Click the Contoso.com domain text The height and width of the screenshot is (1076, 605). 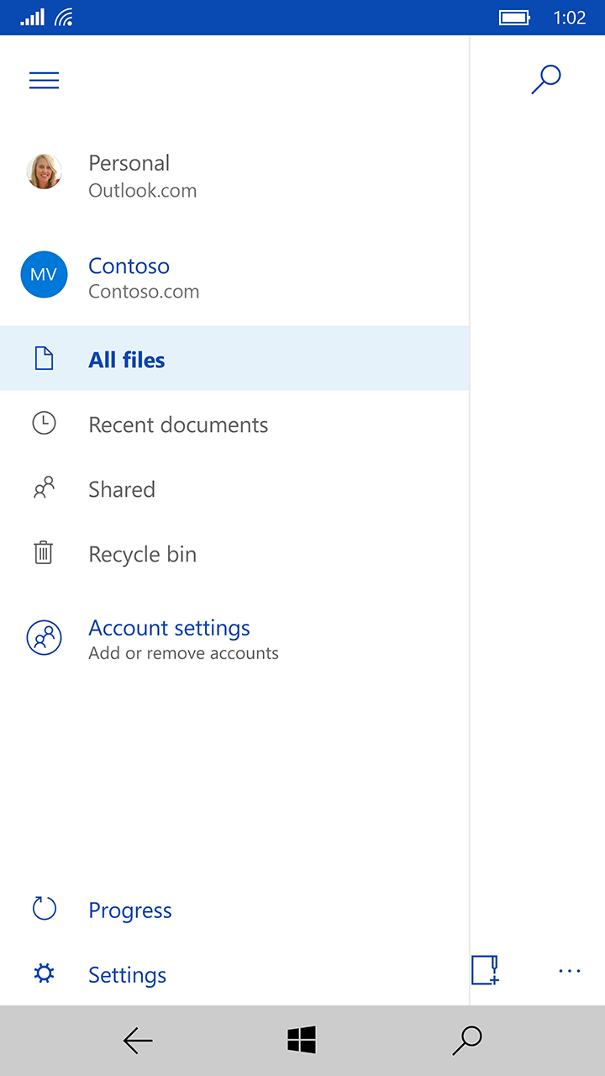coord(144,292)
